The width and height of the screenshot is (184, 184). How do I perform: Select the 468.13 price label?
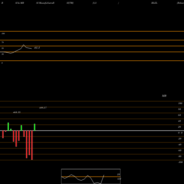coord(17,112)
